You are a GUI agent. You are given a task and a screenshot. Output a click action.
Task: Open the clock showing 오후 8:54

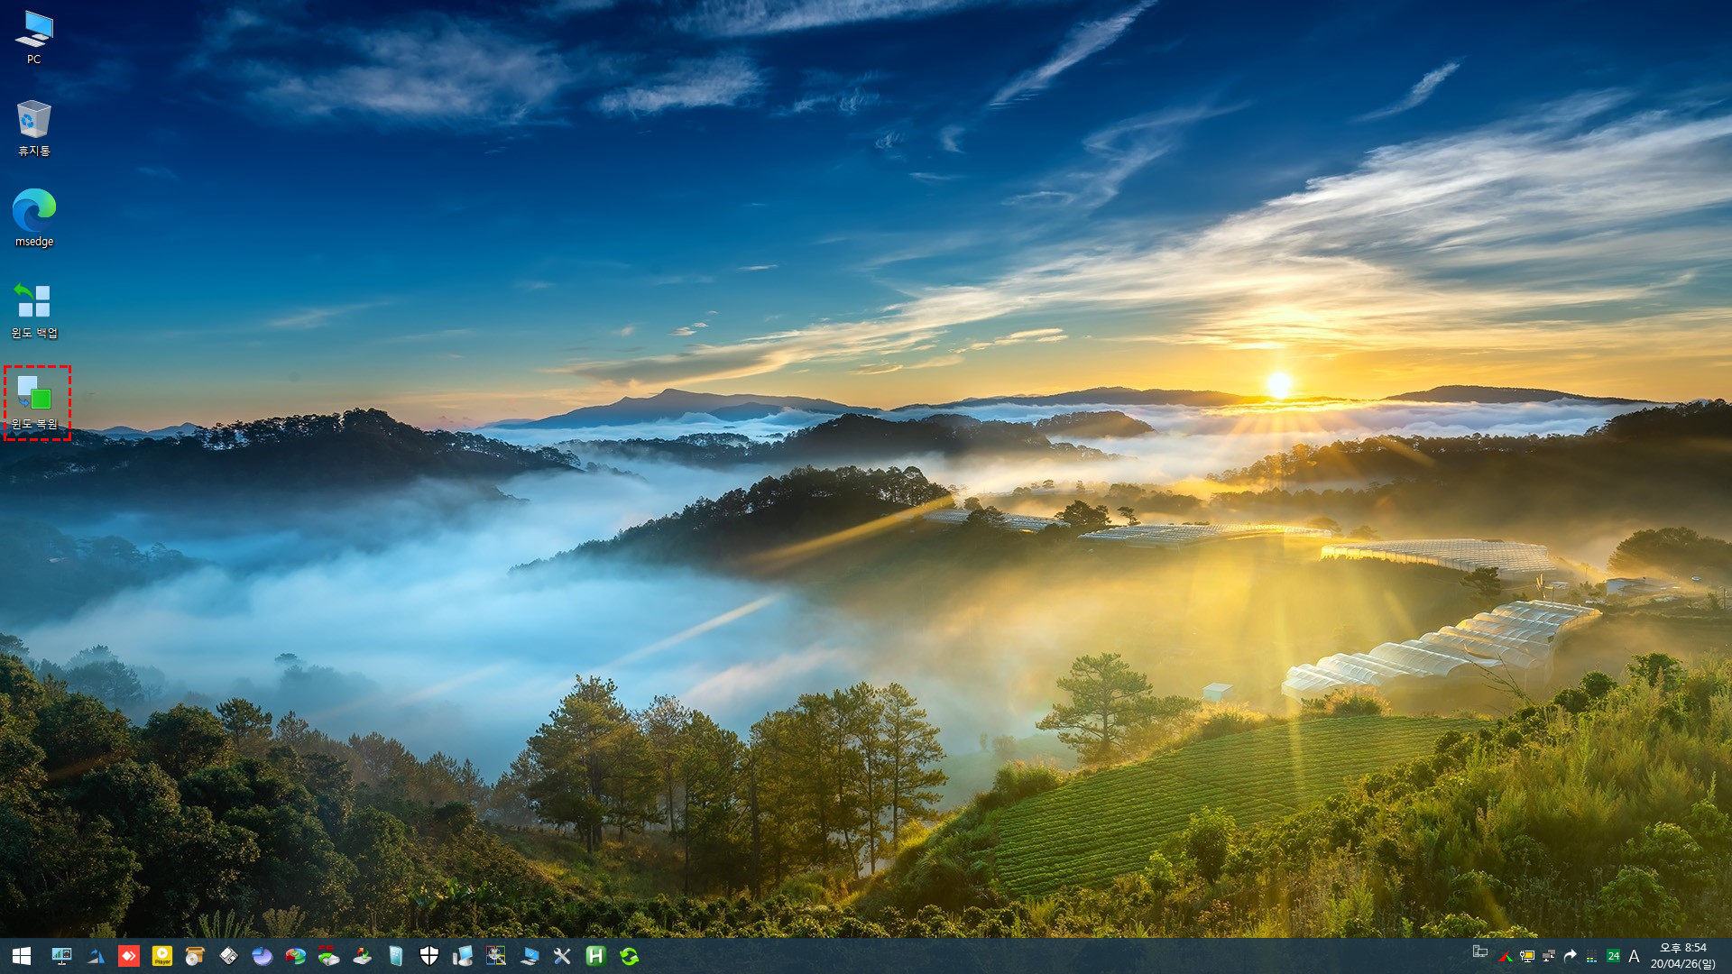pyautogui.click(x=1683, y=956)
